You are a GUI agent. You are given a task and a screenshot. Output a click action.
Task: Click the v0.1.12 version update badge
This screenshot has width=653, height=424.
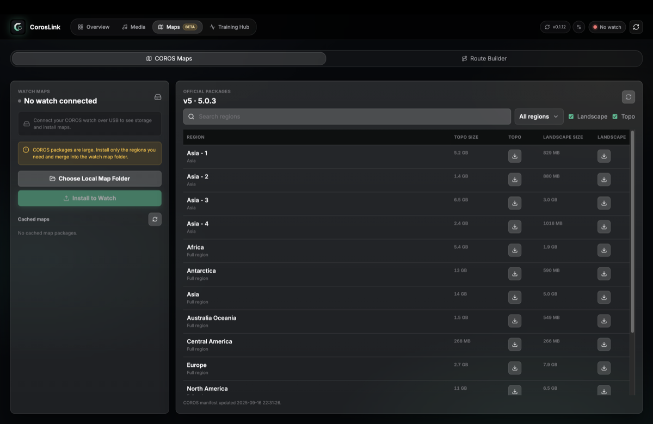[x=555, y=27]
